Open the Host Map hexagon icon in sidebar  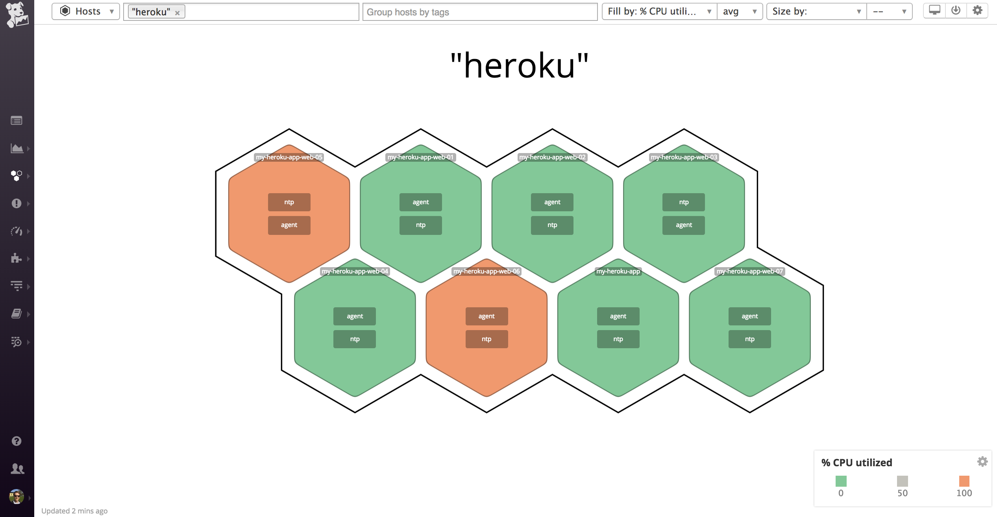point(16,176)
